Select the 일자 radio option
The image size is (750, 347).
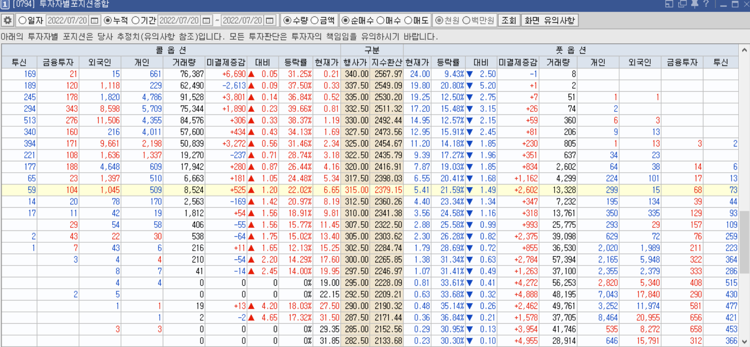pyautogui.click(x=30, y=21)
